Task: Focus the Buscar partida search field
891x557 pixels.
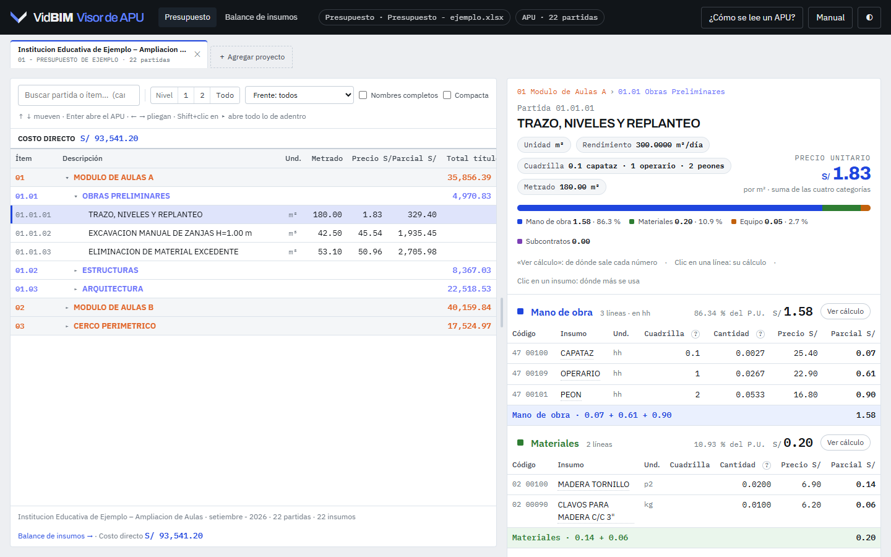Action: (79, 95)
